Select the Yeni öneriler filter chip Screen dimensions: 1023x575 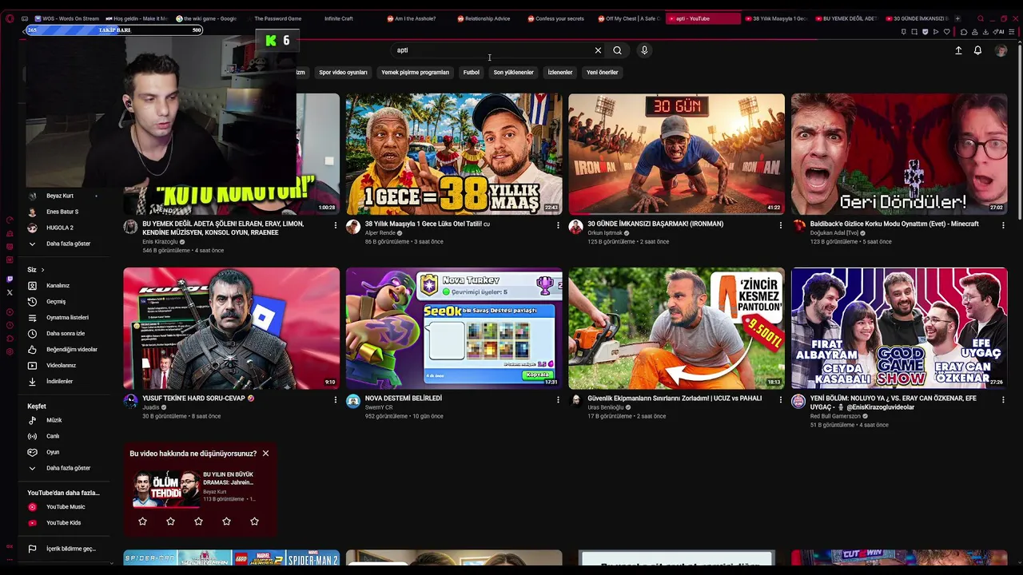(603, 73)
